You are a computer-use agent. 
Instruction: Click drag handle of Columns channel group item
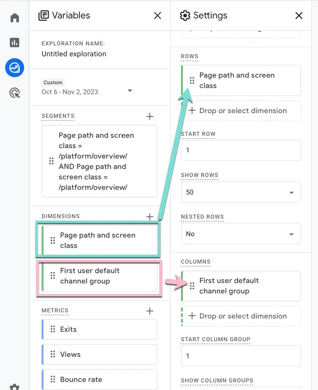[x=192, y=286]
